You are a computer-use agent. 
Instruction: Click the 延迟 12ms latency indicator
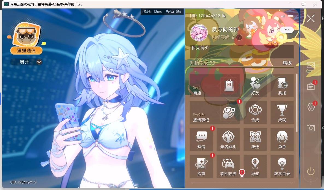(152, 12)
